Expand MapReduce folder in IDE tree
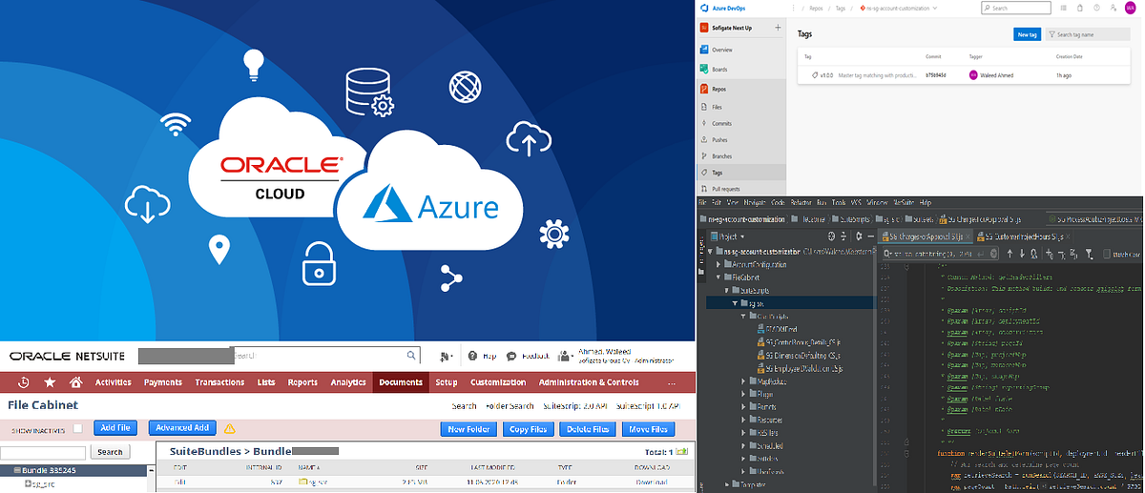The height and width of the screenshot is (493, 1145). [743, 380]
